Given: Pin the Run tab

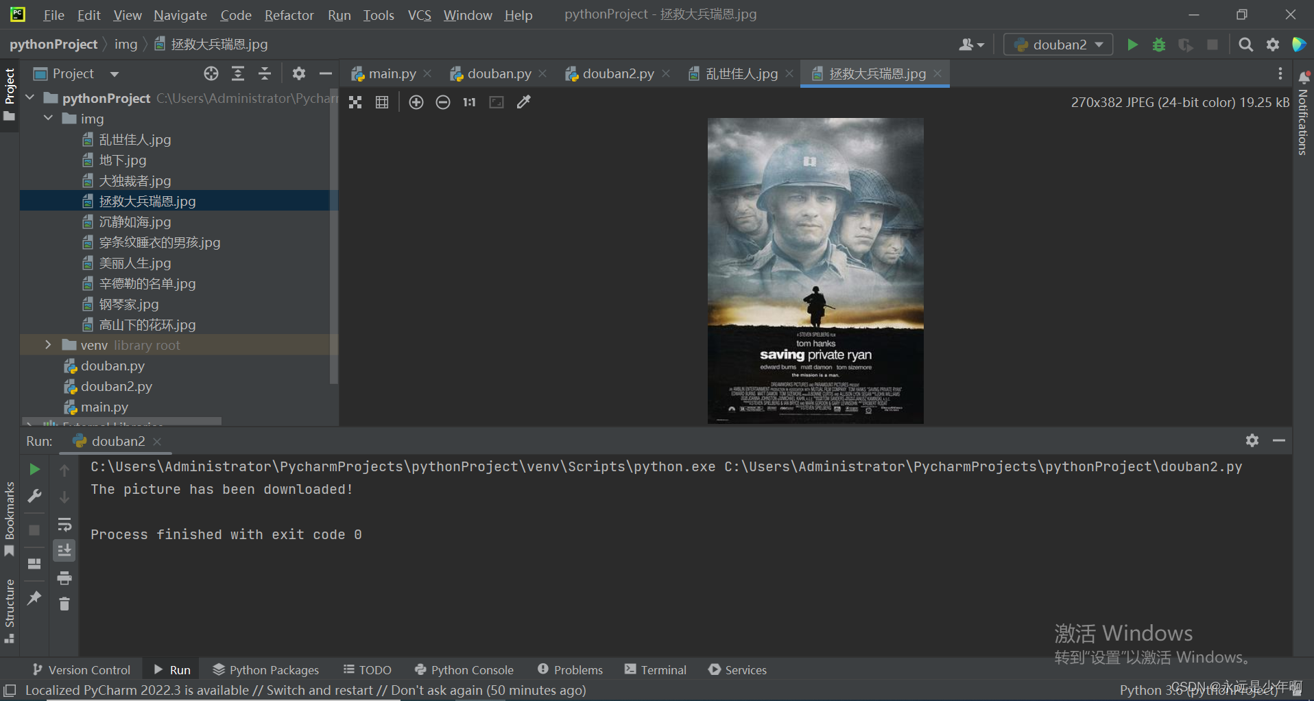Looking at the screenshot, I should (34, 598).
